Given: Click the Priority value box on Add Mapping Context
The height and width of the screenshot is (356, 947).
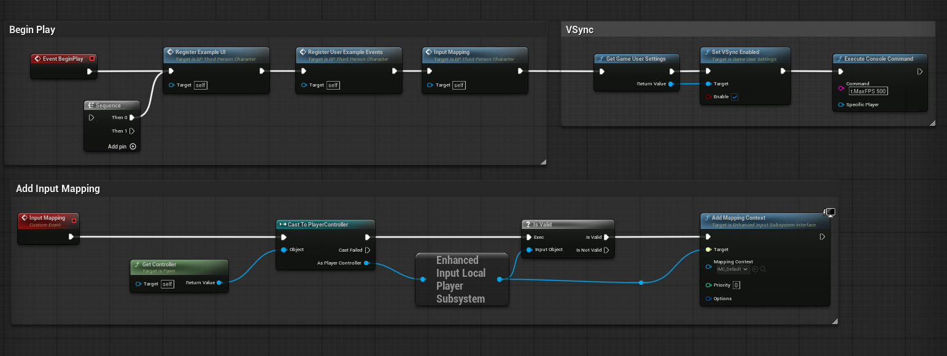Looking at the screenshot, I should [x=736, y=285].
